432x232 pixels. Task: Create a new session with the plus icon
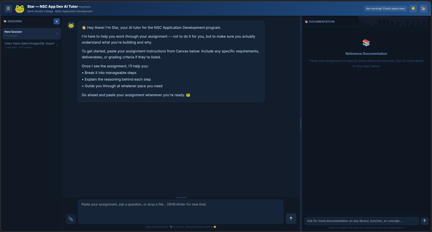57,21
